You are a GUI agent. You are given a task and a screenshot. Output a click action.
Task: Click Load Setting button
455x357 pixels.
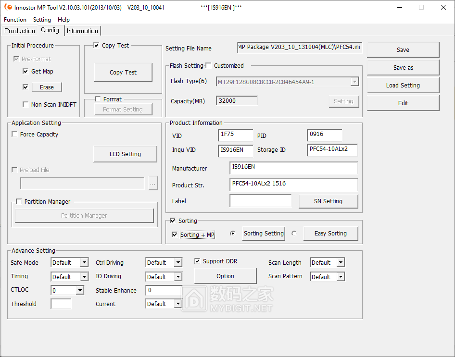coord(403,85)
